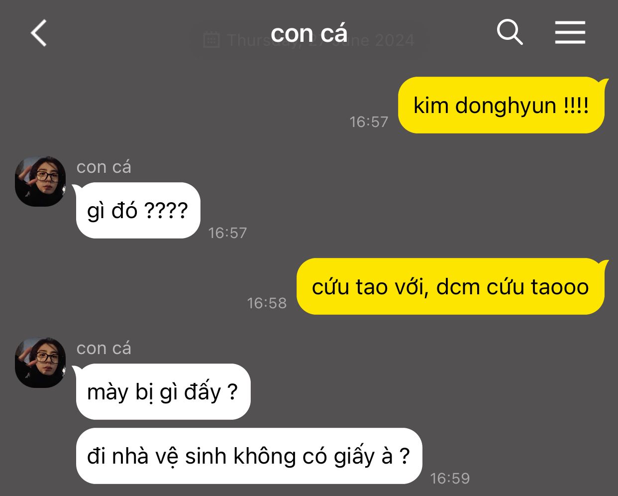The image size is (618, 496).
Task: Tap the 16:57 timestamp by 'gì đó ????'
Action: 227,233
